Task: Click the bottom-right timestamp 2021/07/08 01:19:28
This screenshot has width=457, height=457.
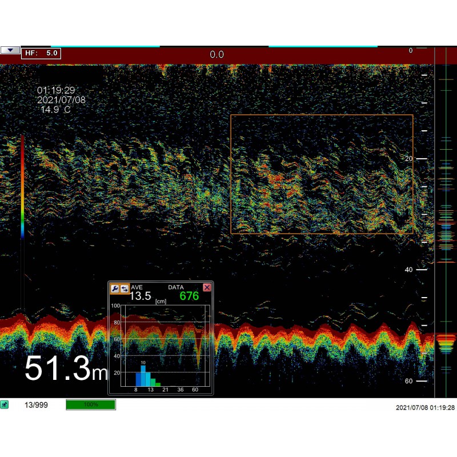Action: [x=425, y=407]
